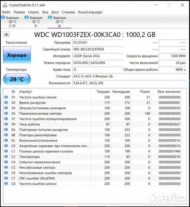
Task: Click status orb of attribute 03 spin-up time
Action: pos(6,103)
